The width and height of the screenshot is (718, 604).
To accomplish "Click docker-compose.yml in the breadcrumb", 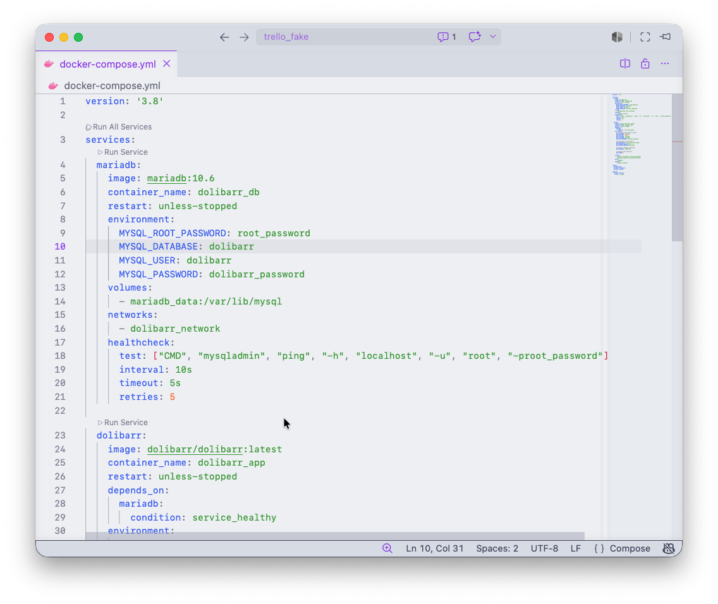I will [113, 85].
